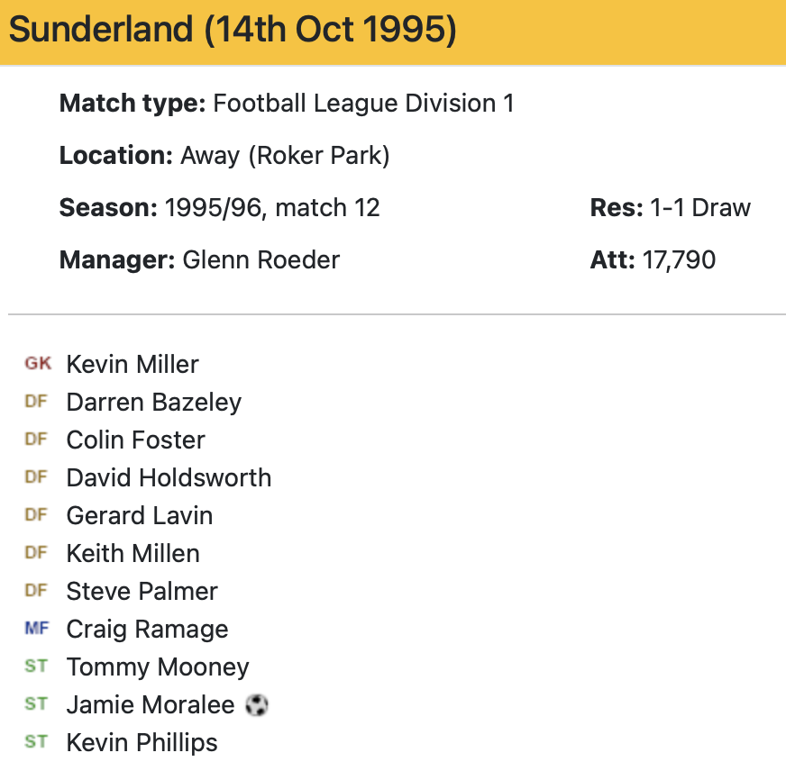Viewport: 786px width, 780px height.
Task: Open Keith Millen's player profile
Action: pyautogui.click(x=133, y=553)
